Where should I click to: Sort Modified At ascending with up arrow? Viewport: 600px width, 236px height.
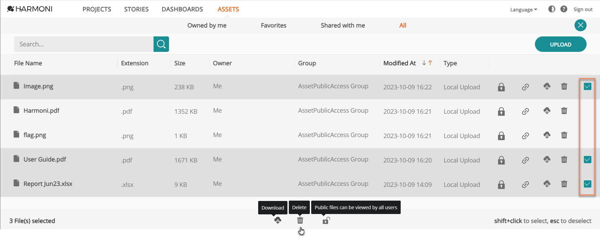(x=430, y=63)
